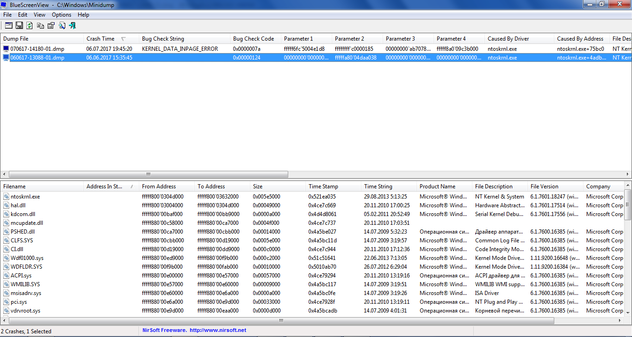Click the Bug Check Code column header
The image size is (632, 337).
(x=254, y=39)
